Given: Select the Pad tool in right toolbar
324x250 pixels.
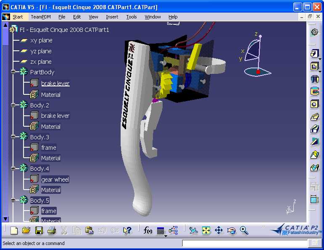Looking at the screenshot, I should (314, 53).
